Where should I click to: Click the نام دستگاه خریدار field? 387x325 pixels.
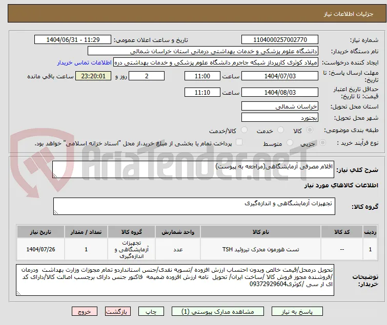[203, 51]
